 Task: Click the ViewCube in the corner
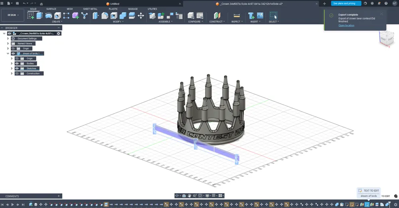[387, 39]
